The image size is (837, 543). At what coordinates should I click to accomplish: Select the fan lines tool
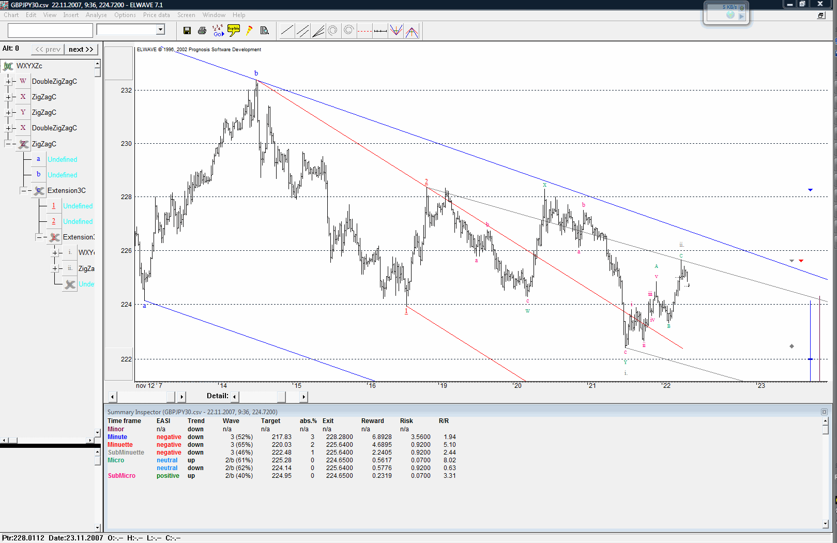click(x=318, y=31)
